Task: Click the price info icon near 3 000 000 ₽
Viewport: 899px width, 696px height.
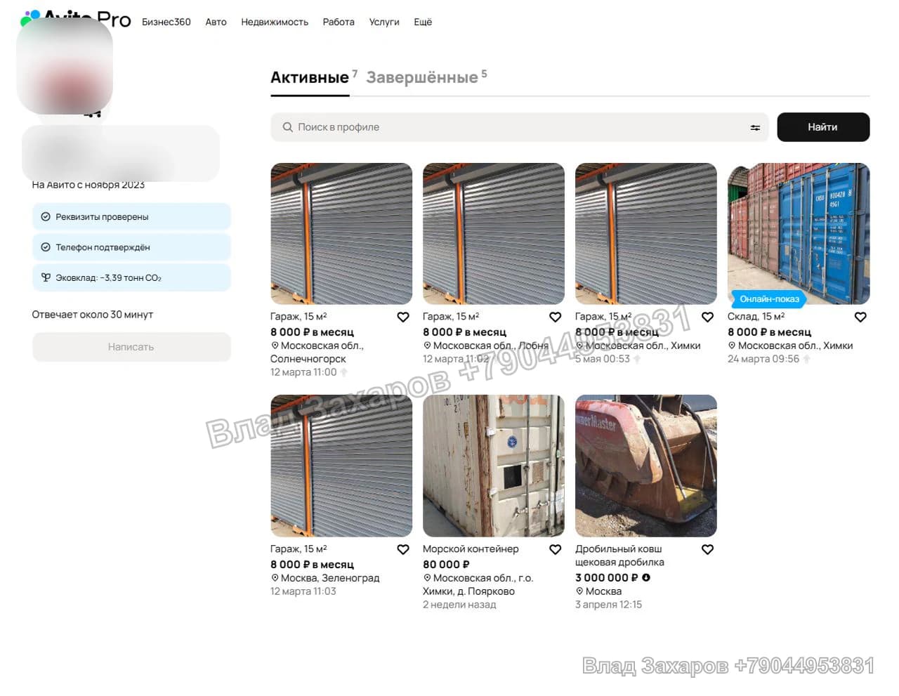Action: (646, 577)
